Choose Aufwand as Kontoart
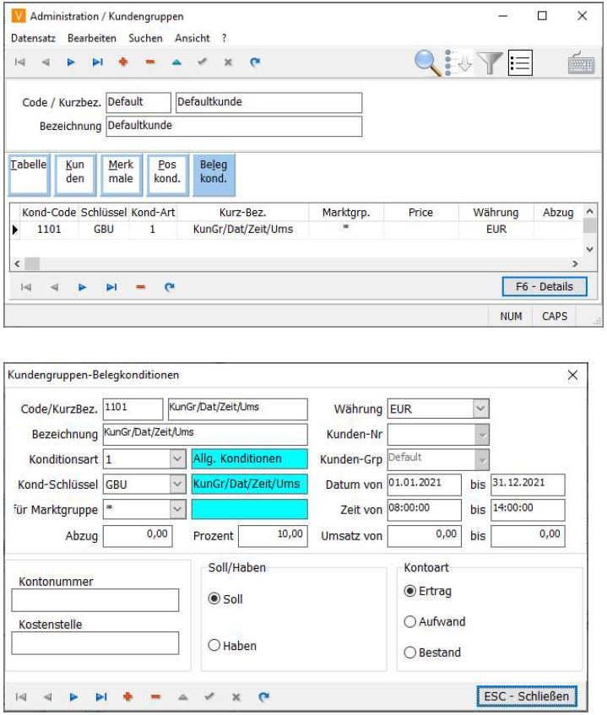 [410, 622]
